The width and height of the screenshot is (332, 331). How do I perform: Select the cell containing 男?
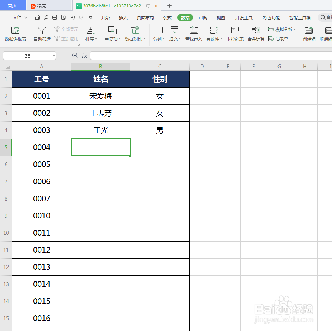160,130
